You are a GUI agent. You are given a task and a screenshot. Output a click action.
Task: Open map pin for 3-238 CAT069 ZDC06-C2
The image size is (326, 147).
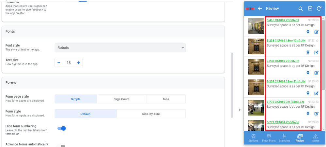coord(308,73)
